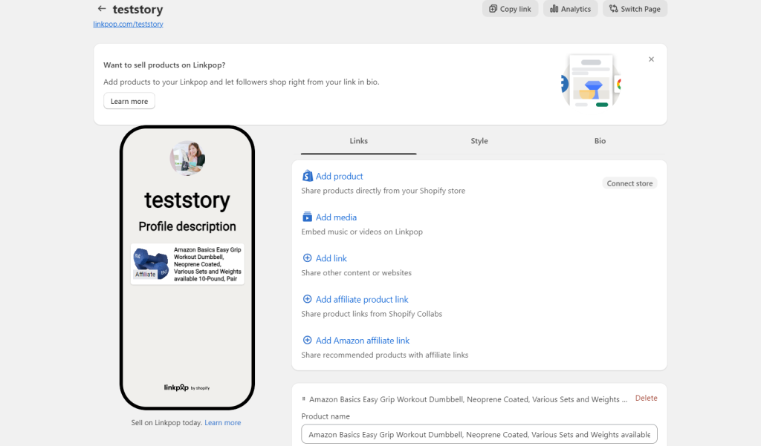Click the Product name label
Image resolution: width=761 pixels, height=446 pixels.
(326, 416)
